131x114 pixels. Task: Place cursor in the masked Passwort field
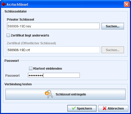click(54, 75)
